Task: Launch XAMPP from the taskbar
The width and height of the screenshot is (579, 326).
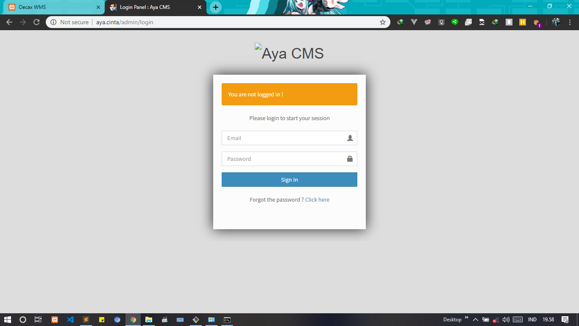Action: point(55,320)
